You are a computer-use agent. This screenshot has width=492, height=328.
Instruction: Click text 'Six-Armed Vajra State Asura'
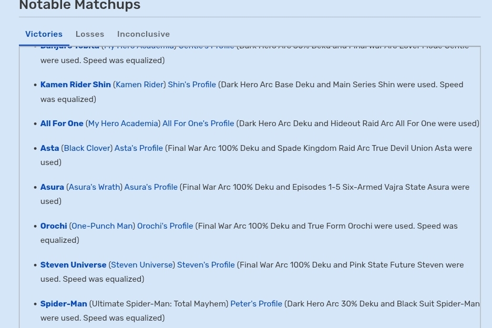pyautogui.click(x=396, y=187)
